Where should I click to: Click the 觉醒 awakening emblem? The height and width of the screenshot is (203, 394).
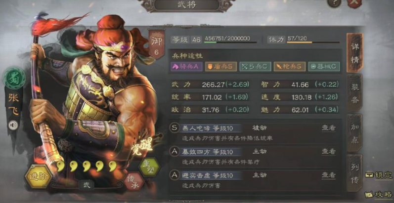click(143, 145)
